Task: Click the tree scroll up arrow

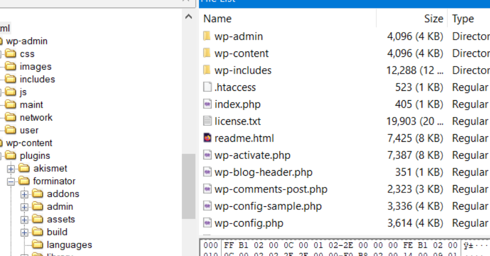Action: 189,17
